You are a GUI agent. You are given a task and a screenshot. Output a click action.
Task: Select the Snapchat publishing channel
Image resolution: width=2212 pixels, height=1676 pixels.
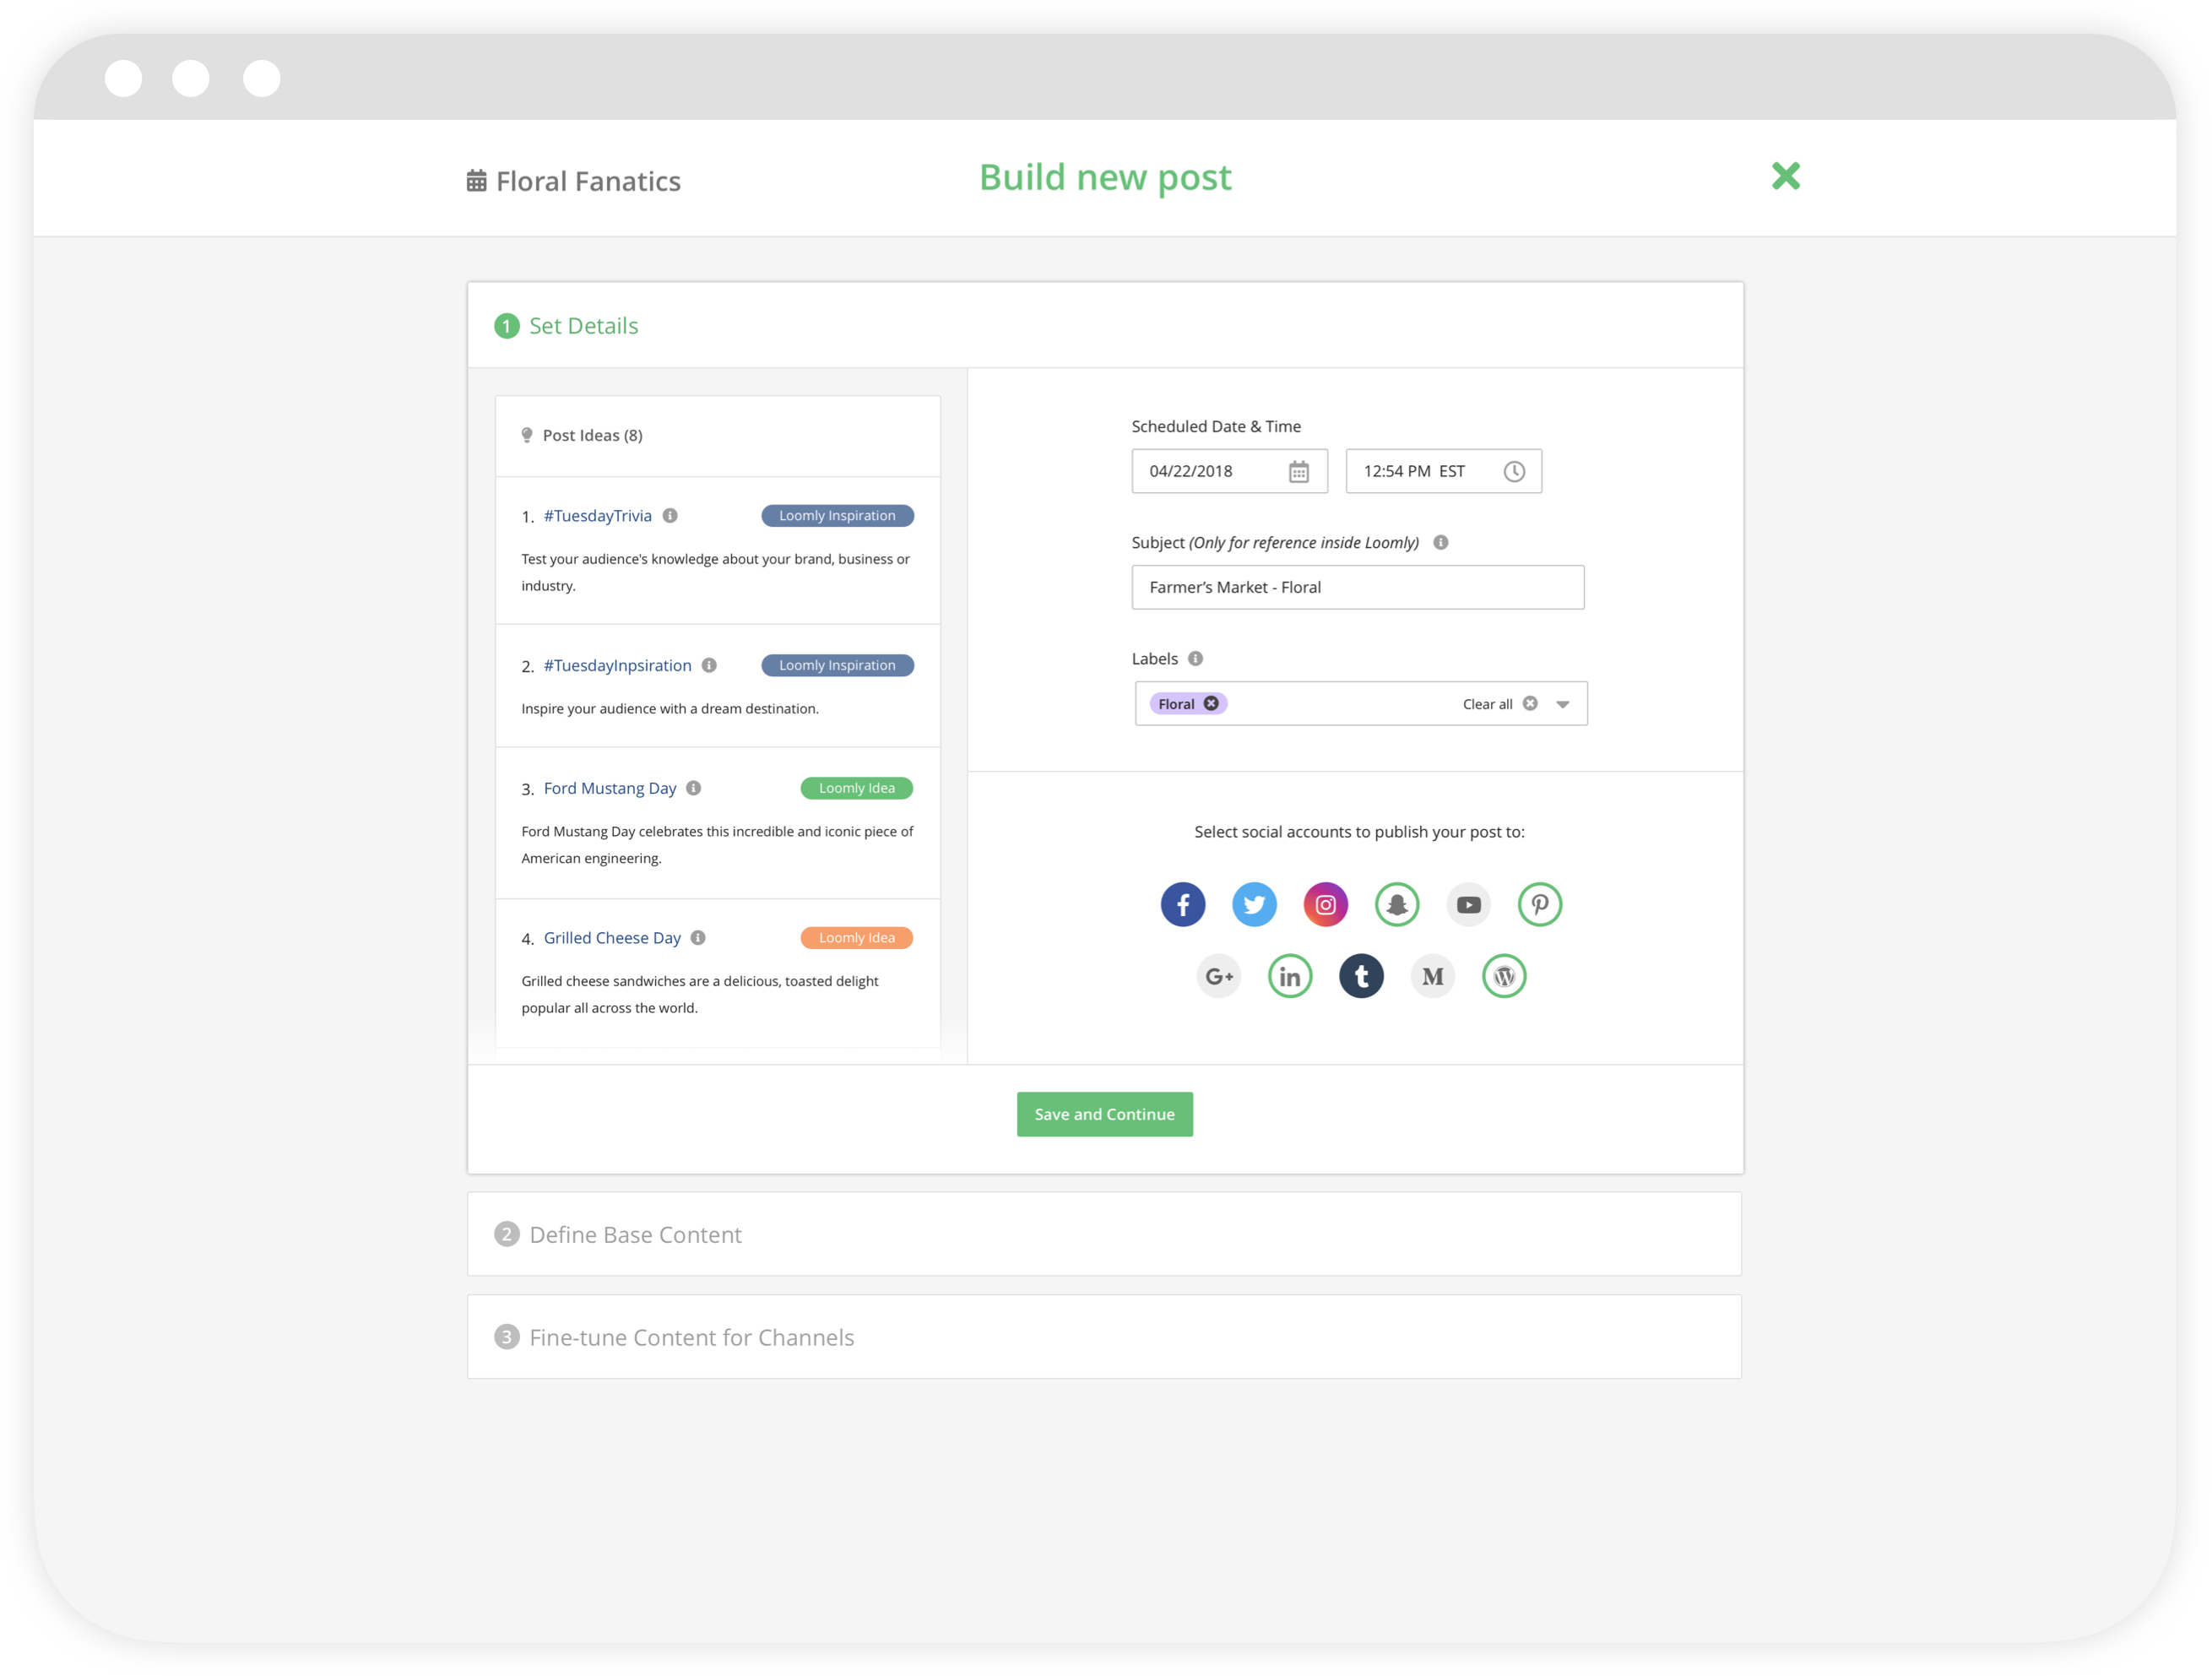[x=1397, y=904]
